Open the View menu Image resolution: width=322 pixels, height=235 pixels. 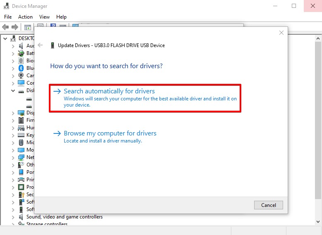pyautogui.click(x=44, y=17)
